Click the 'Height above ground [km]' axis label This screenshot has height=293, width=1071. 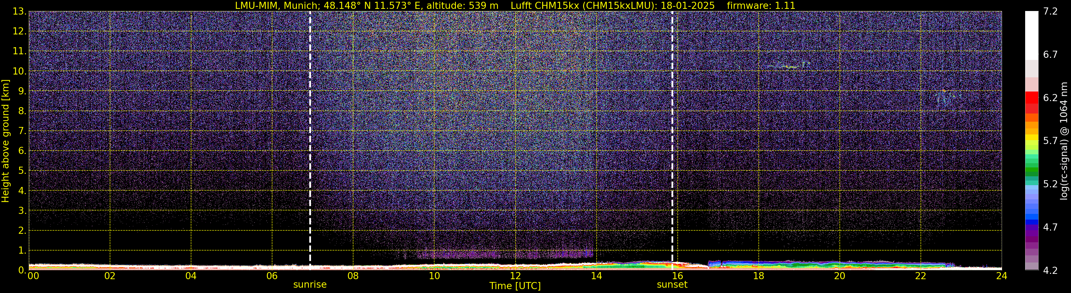tap(5, 141)
